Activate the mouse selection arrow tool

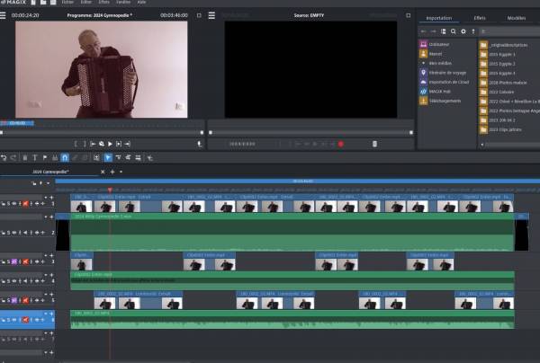pyautogui.click(x=108, y=158)
